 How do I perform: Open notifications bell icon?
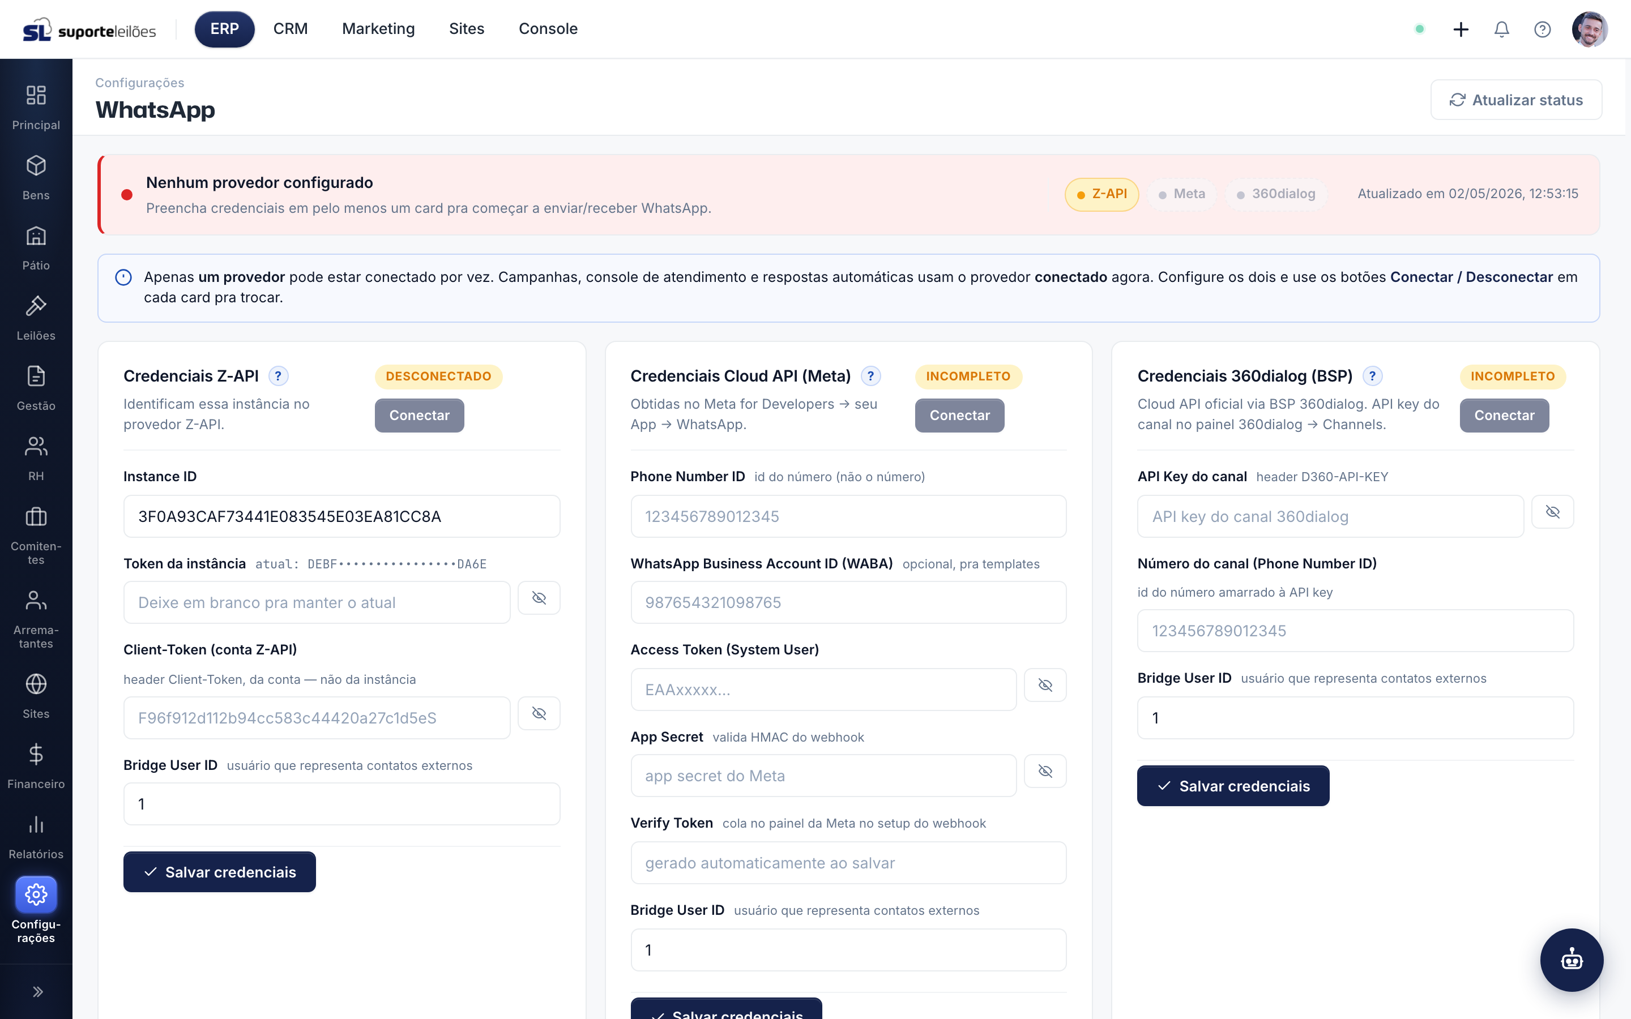pos(1502,29)
